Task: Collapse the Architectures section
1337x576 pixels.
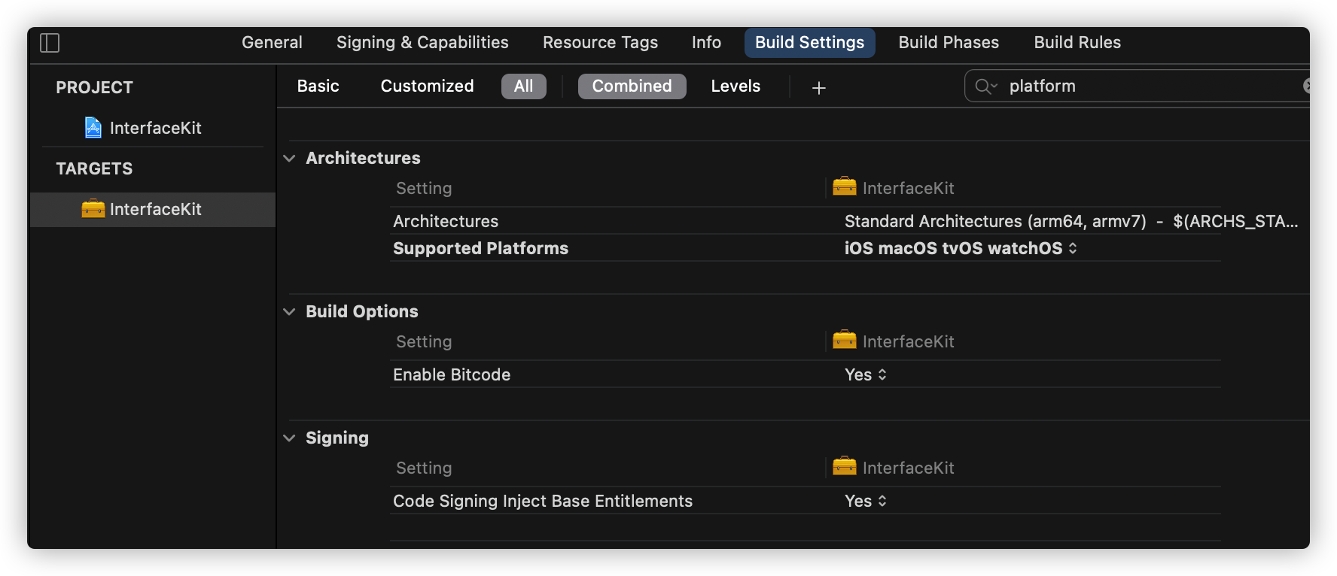Action: pos(289,159)
